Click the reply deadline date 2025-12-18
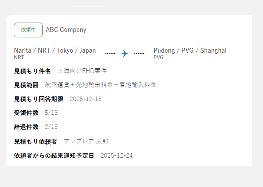Viewport: 263px width, 187px height. 85,99
